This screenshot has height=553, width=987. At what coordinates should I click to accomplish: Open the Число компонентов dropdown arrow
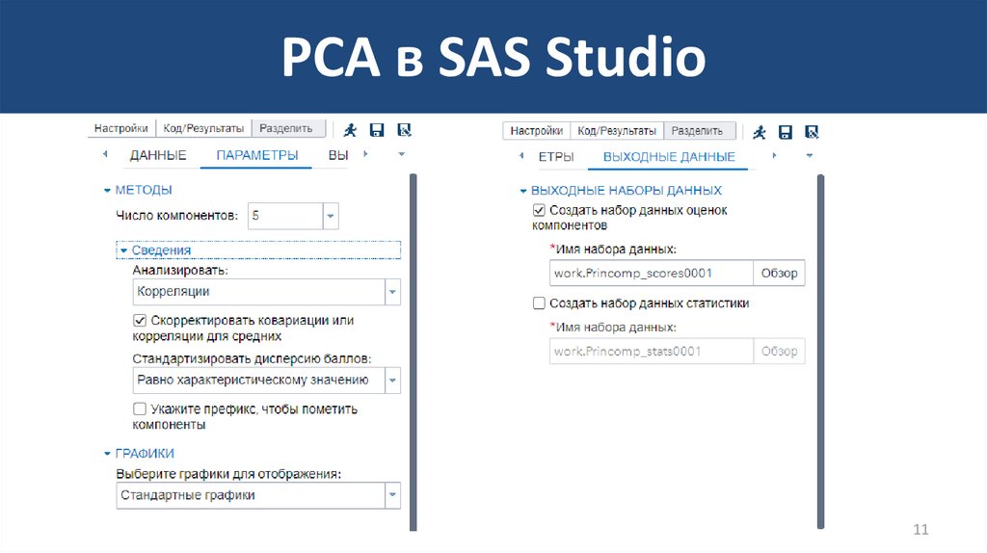tap(331, 216)
